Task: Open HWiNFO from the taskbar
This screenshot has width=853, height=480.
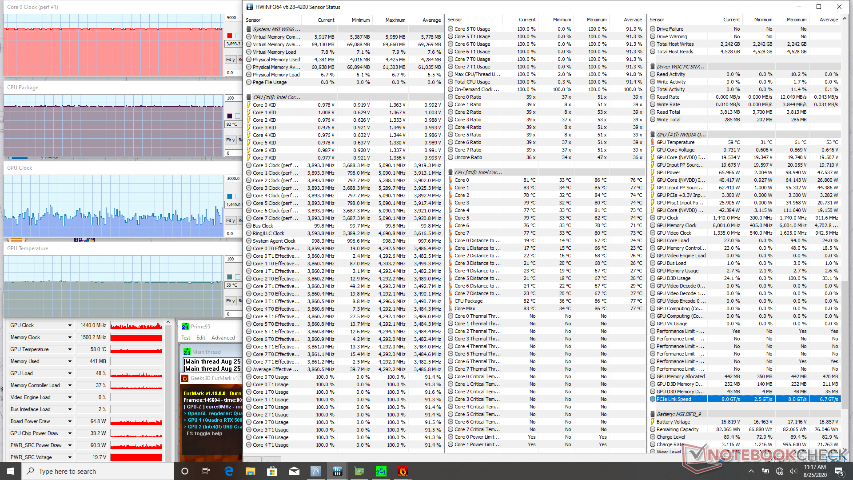Action: (x=337, y=471)
